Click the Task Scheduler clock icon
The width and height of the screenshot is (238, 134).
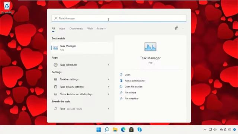coord(55,65)
